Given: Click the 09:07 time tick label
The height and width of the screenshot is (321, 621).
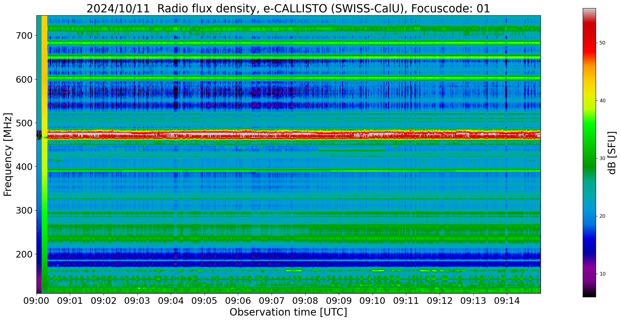Looking at the screenshot, I should coord(272,301).
